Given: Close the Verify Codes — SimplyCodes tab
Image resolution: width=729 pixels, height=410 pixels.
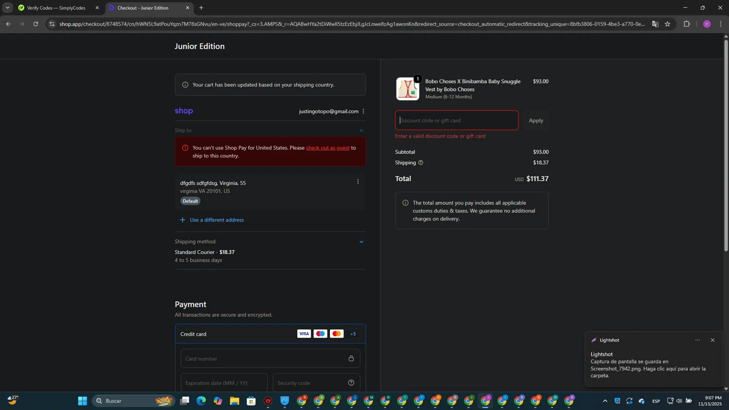Looking at the screenshot, I should click(x=97, y=8).
